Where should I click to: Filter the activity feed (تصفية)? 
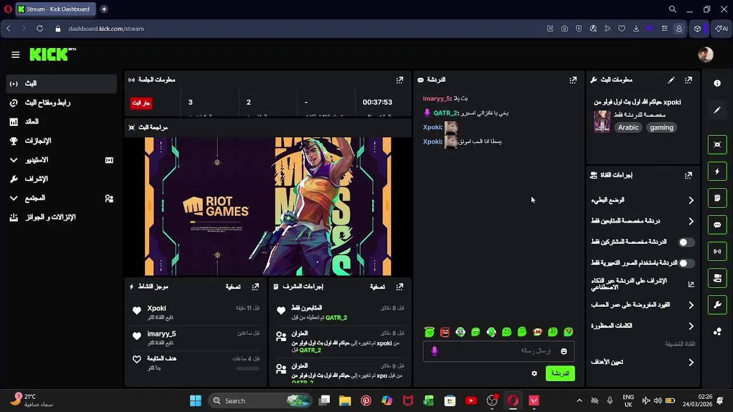(x=233, y=287)
